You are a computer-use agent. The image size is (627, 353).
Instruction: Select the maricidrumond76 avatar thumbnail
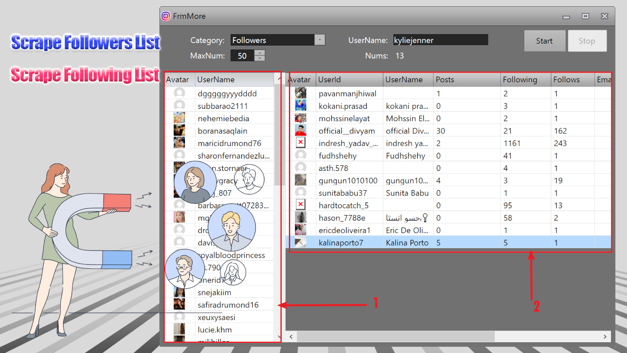pyautogui.click(x=179, y=143)
